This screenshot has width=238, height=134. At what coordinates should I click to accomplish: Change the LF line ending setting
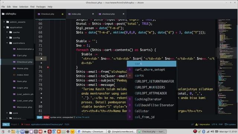click(192, 124)
